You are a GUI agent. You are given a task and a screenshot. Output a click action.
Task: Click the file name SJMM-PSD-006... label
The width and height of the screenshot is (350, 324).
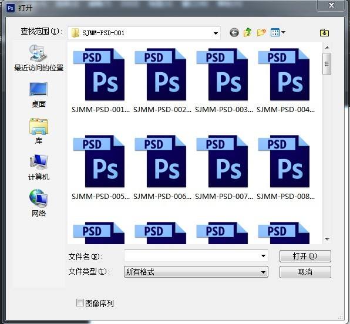162,197
